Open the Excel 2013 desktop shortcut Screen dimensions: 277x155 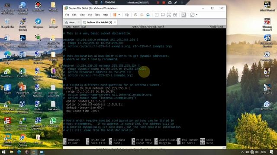pyautogui.click(x=23, y=73)
